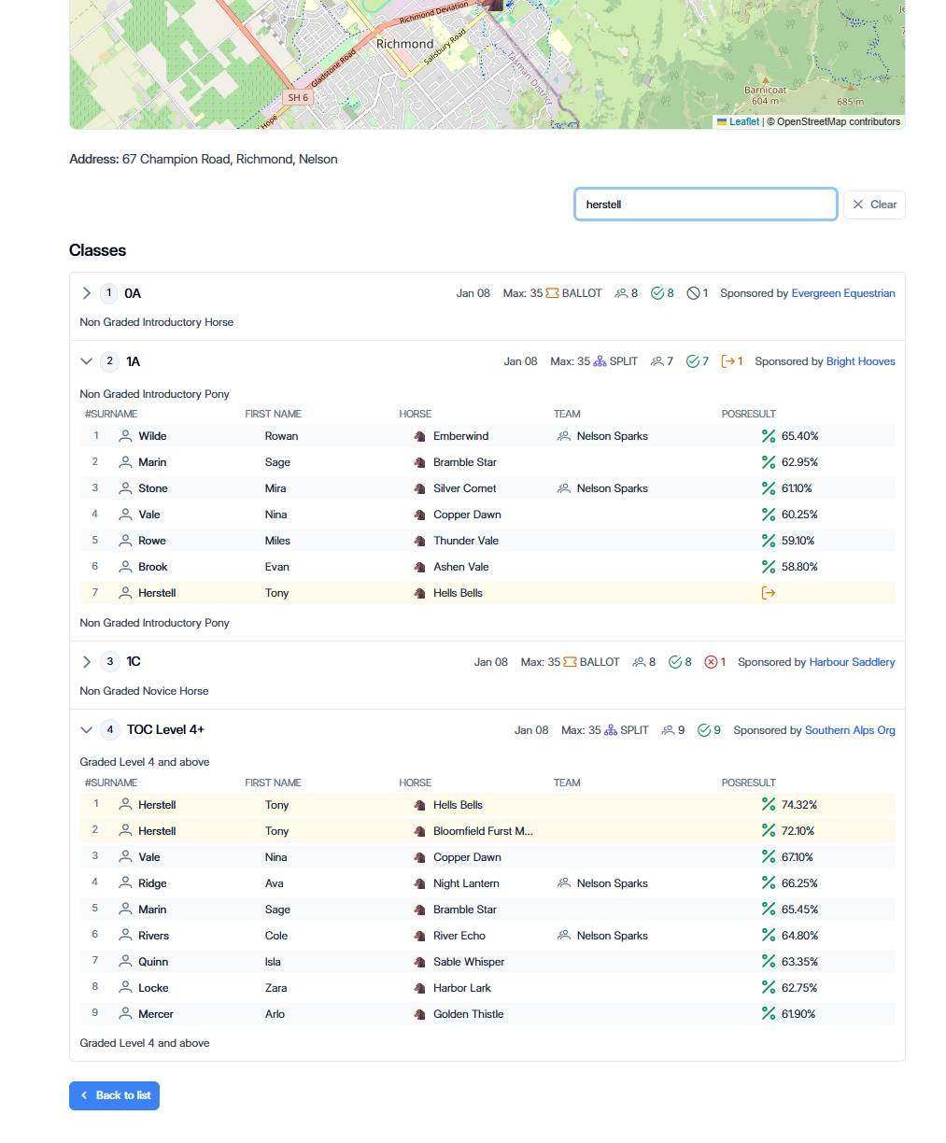Click the Back to list button
The height and width of the screenshot is (1143, 946).
(x=114, y=1095)
